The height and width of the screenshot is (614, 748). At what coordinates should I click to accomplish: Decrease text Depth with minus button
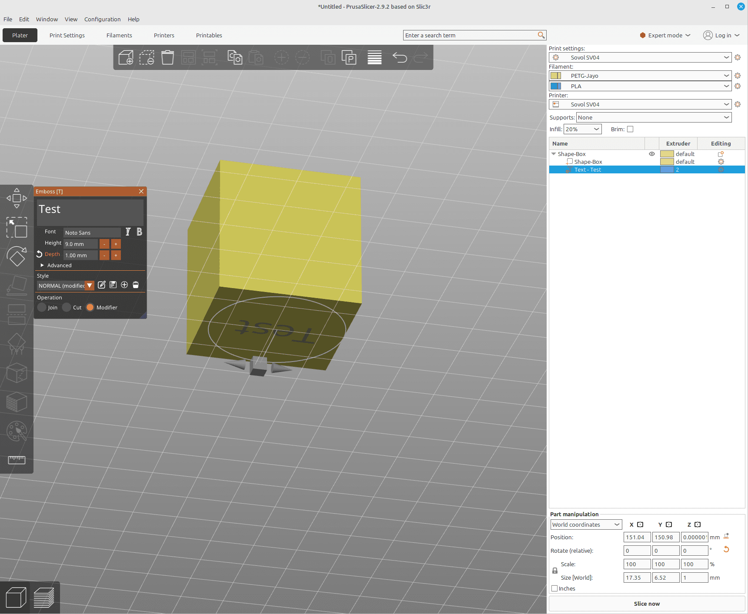coord(104,255)
